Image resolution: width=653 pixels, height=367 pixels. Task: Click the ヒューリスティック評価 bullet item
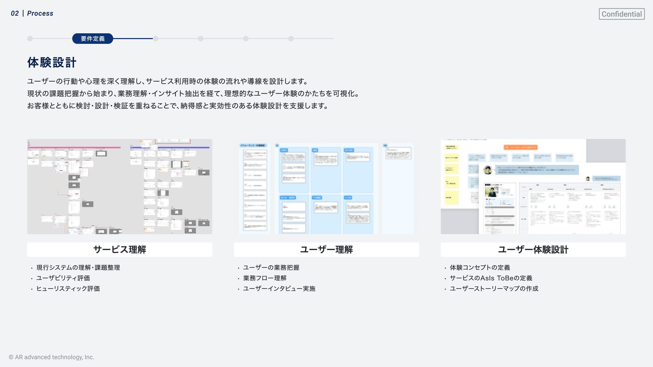pyautogui.click(x=68, y=289)
